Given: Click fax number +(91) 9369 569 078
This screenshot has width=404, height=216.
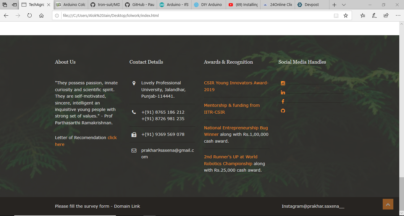Looking at the screenshot, I should tap(163, 134).
